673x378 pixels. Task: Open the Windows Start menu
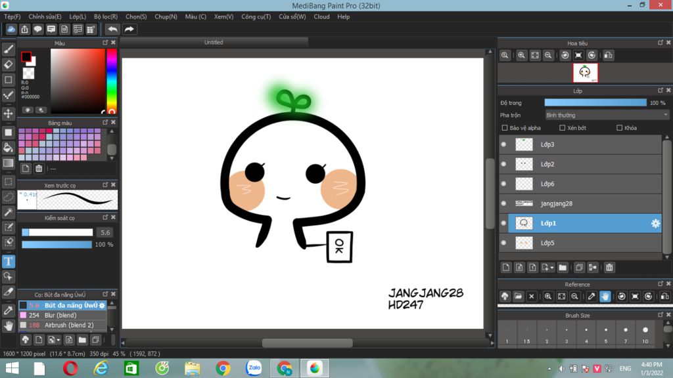12,368
